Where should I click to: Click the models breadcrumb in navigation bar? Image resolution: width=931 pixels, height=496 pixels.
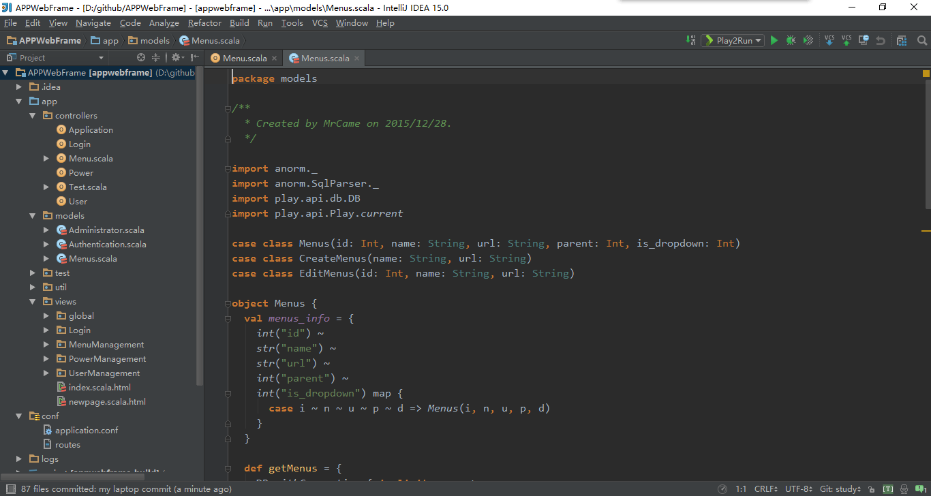(x=149, y=41)
